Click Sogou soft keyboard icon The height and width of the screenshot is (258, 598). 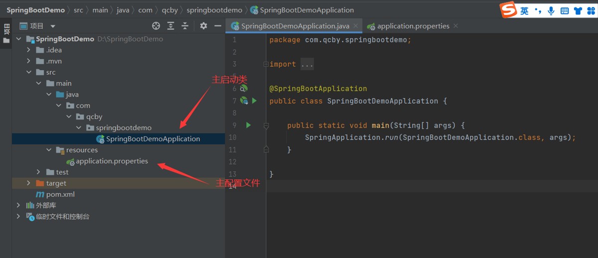pyautogui.click(x=565, y=10)
